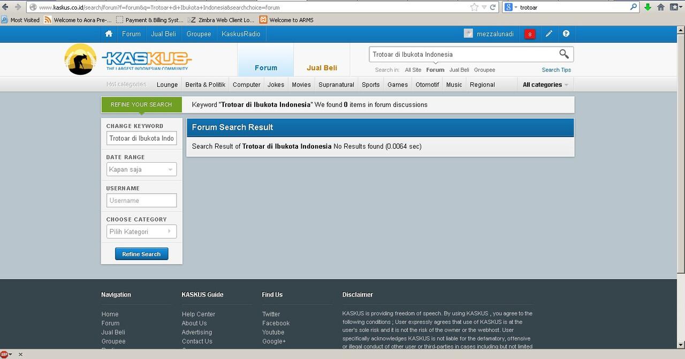Image resolution: width=685 pixels, height=359 pixels.
Task: Select the Movies category
Action: pos(301,85)
